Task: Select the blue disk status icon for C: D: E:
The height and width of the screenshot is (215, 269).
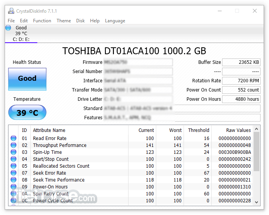Action: click(x=8, y=28)
